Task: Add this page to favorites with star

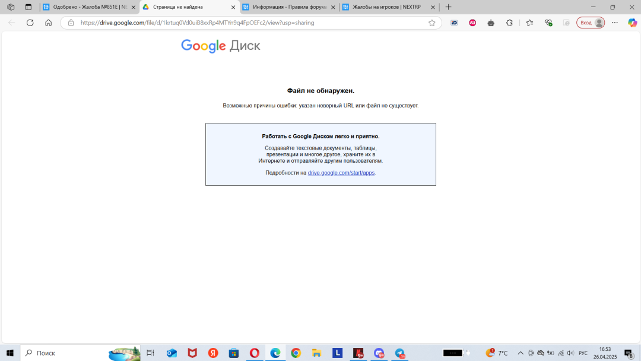Action: point(431,23)
